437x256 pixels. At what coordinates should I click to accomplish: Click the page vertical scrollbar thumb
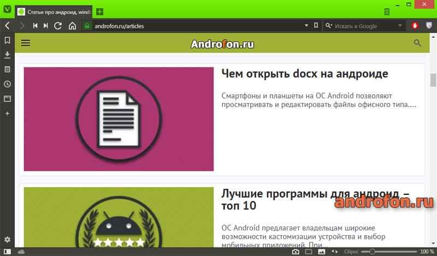(433, 80)
